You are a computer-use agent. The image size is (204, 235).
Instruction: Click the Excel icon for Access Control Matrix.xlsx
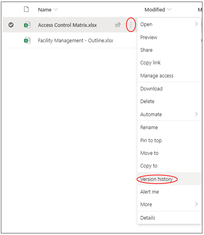(27, 25)
